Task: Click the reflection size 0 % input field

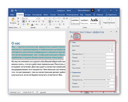Action: [109, 83]
